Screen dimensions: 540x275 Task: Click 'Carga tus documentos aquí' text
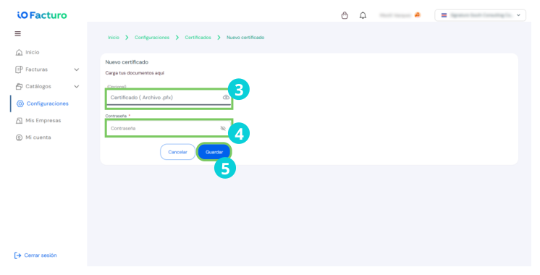tap(135, 73)
